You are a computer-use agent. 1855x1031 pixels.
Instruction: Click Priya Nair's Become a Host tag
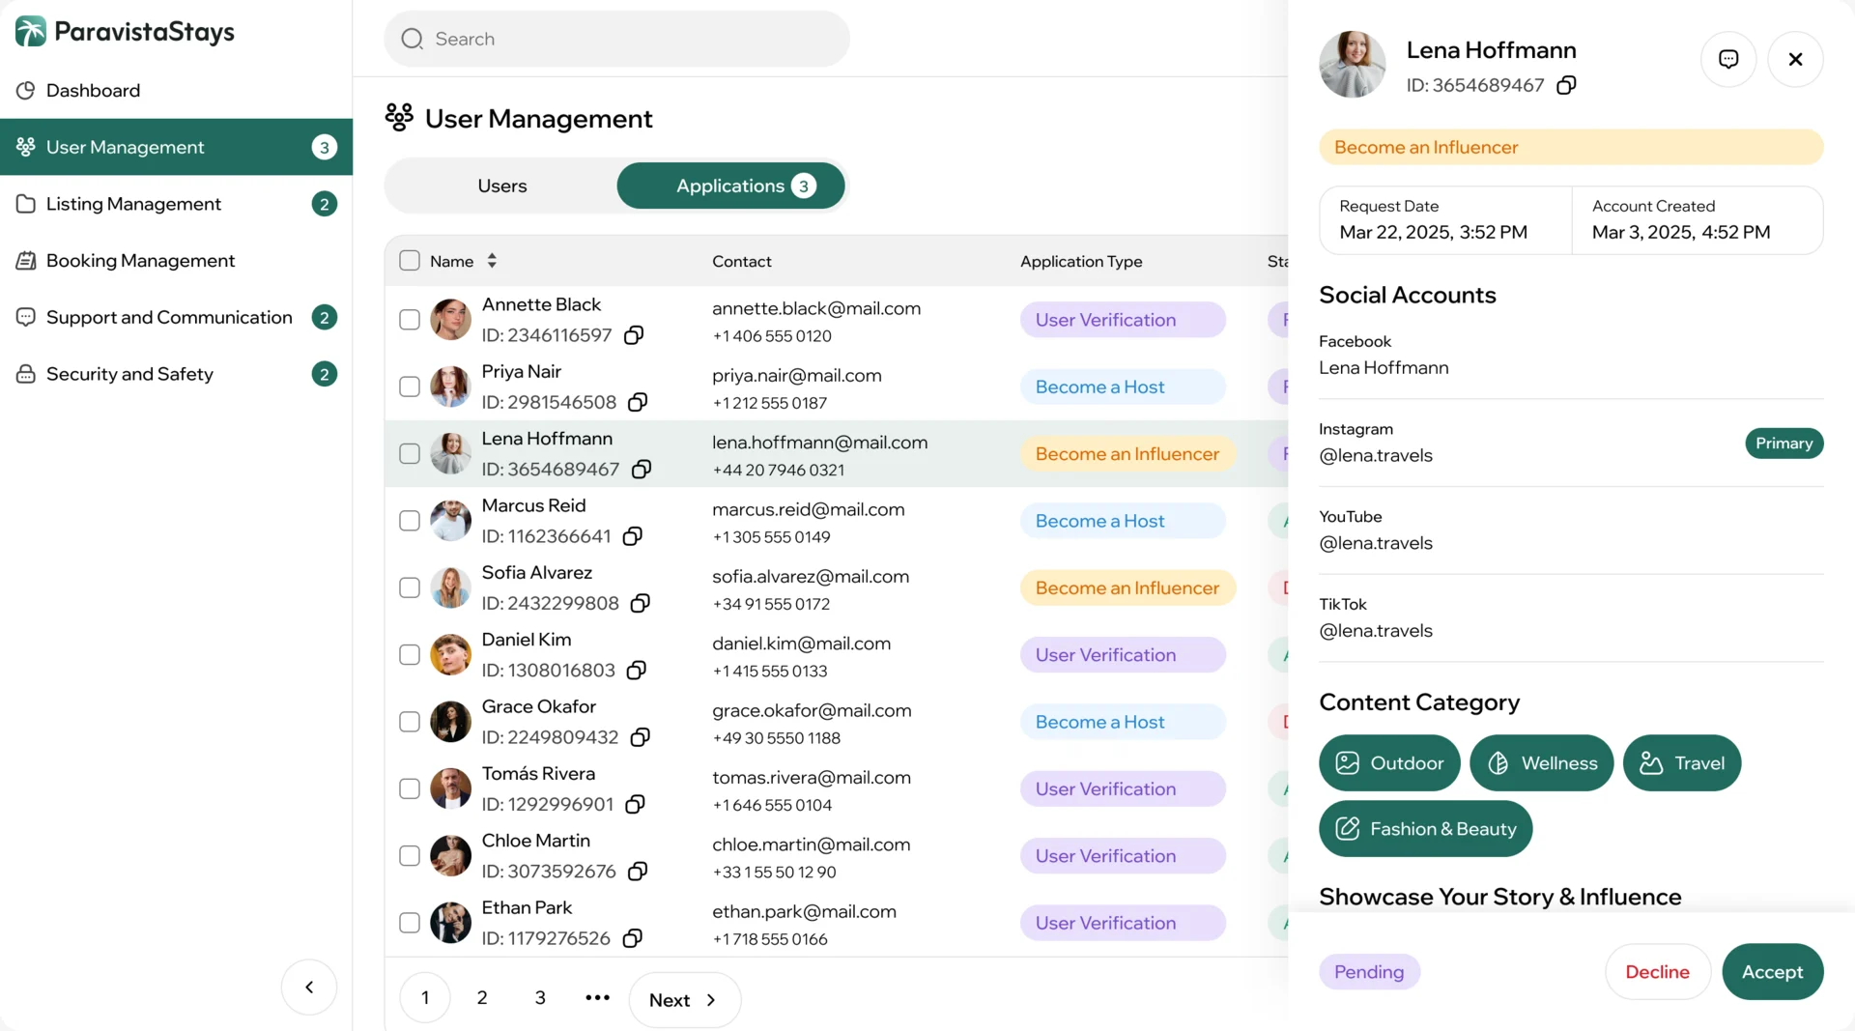(x=1123, y=387)
